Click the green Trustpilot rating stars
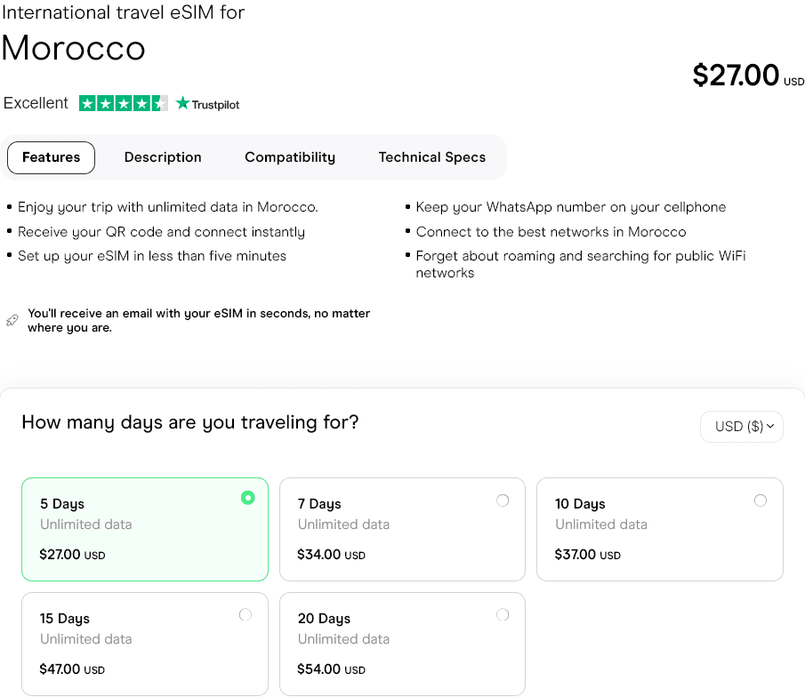 coord(124,104)
